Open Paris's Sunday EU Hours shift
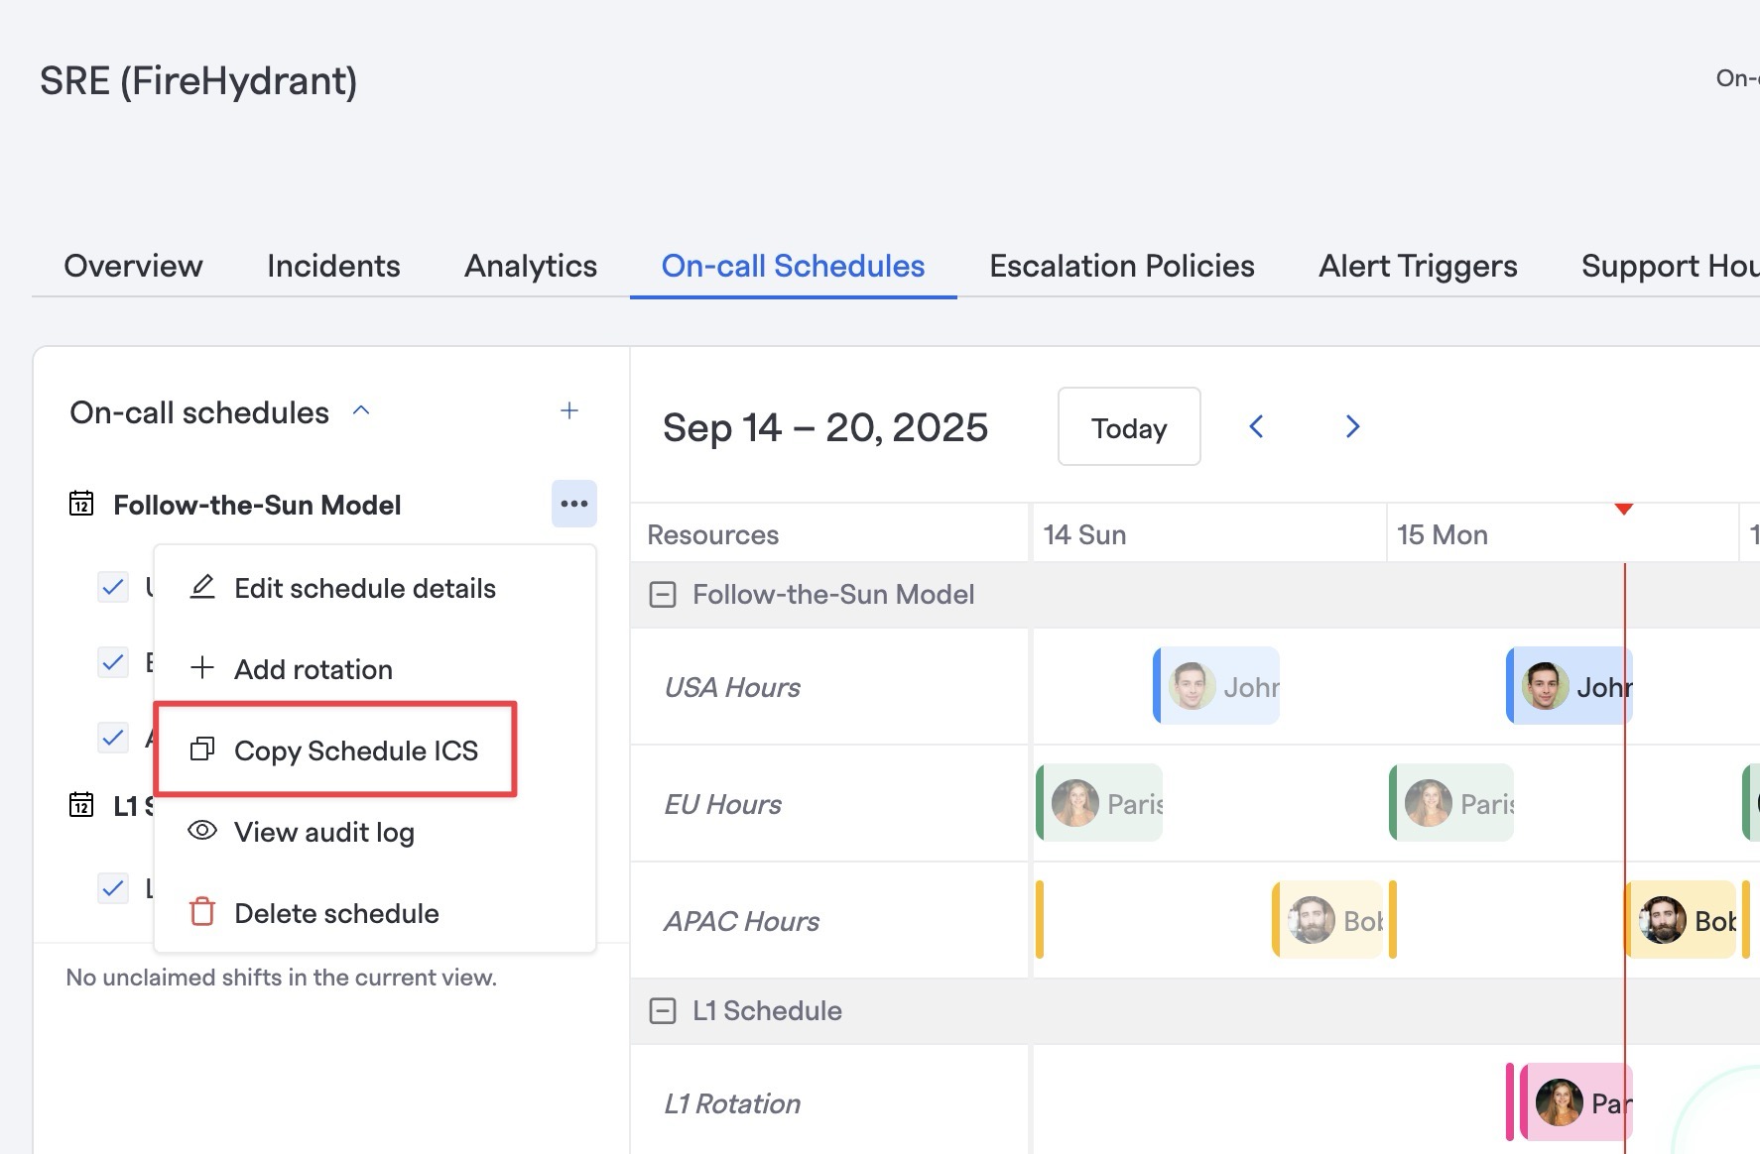 [1099, 803]
